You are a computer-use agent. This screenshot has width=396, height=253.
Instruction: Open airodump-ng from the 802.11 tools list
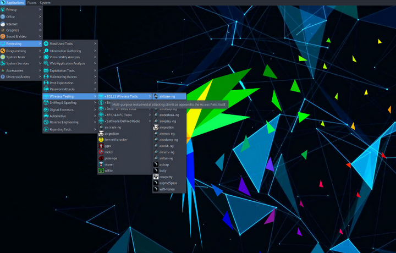pos(168,140)
